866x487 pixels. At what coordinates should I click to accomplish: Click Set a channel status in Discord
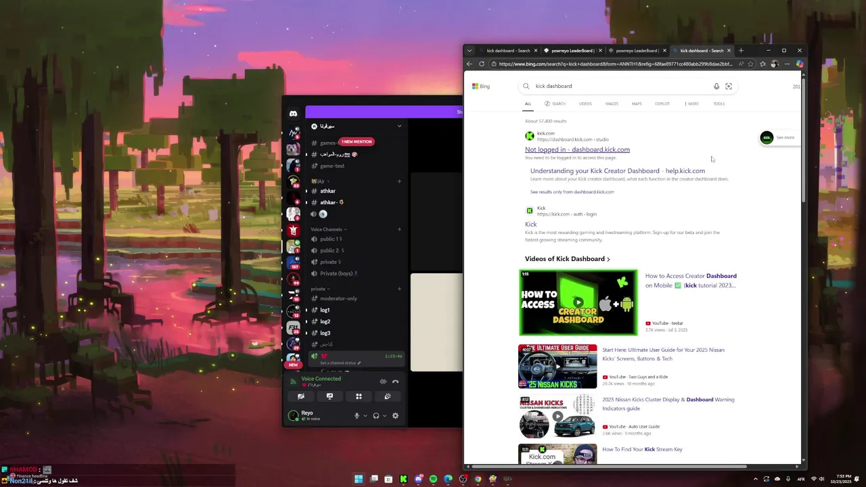point(340,363)
